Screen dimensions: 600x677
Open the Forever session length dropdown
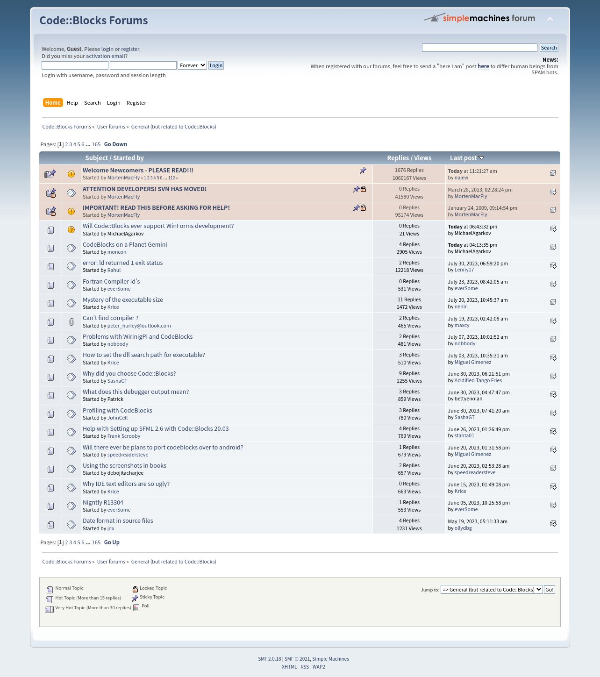pos(192,65)
